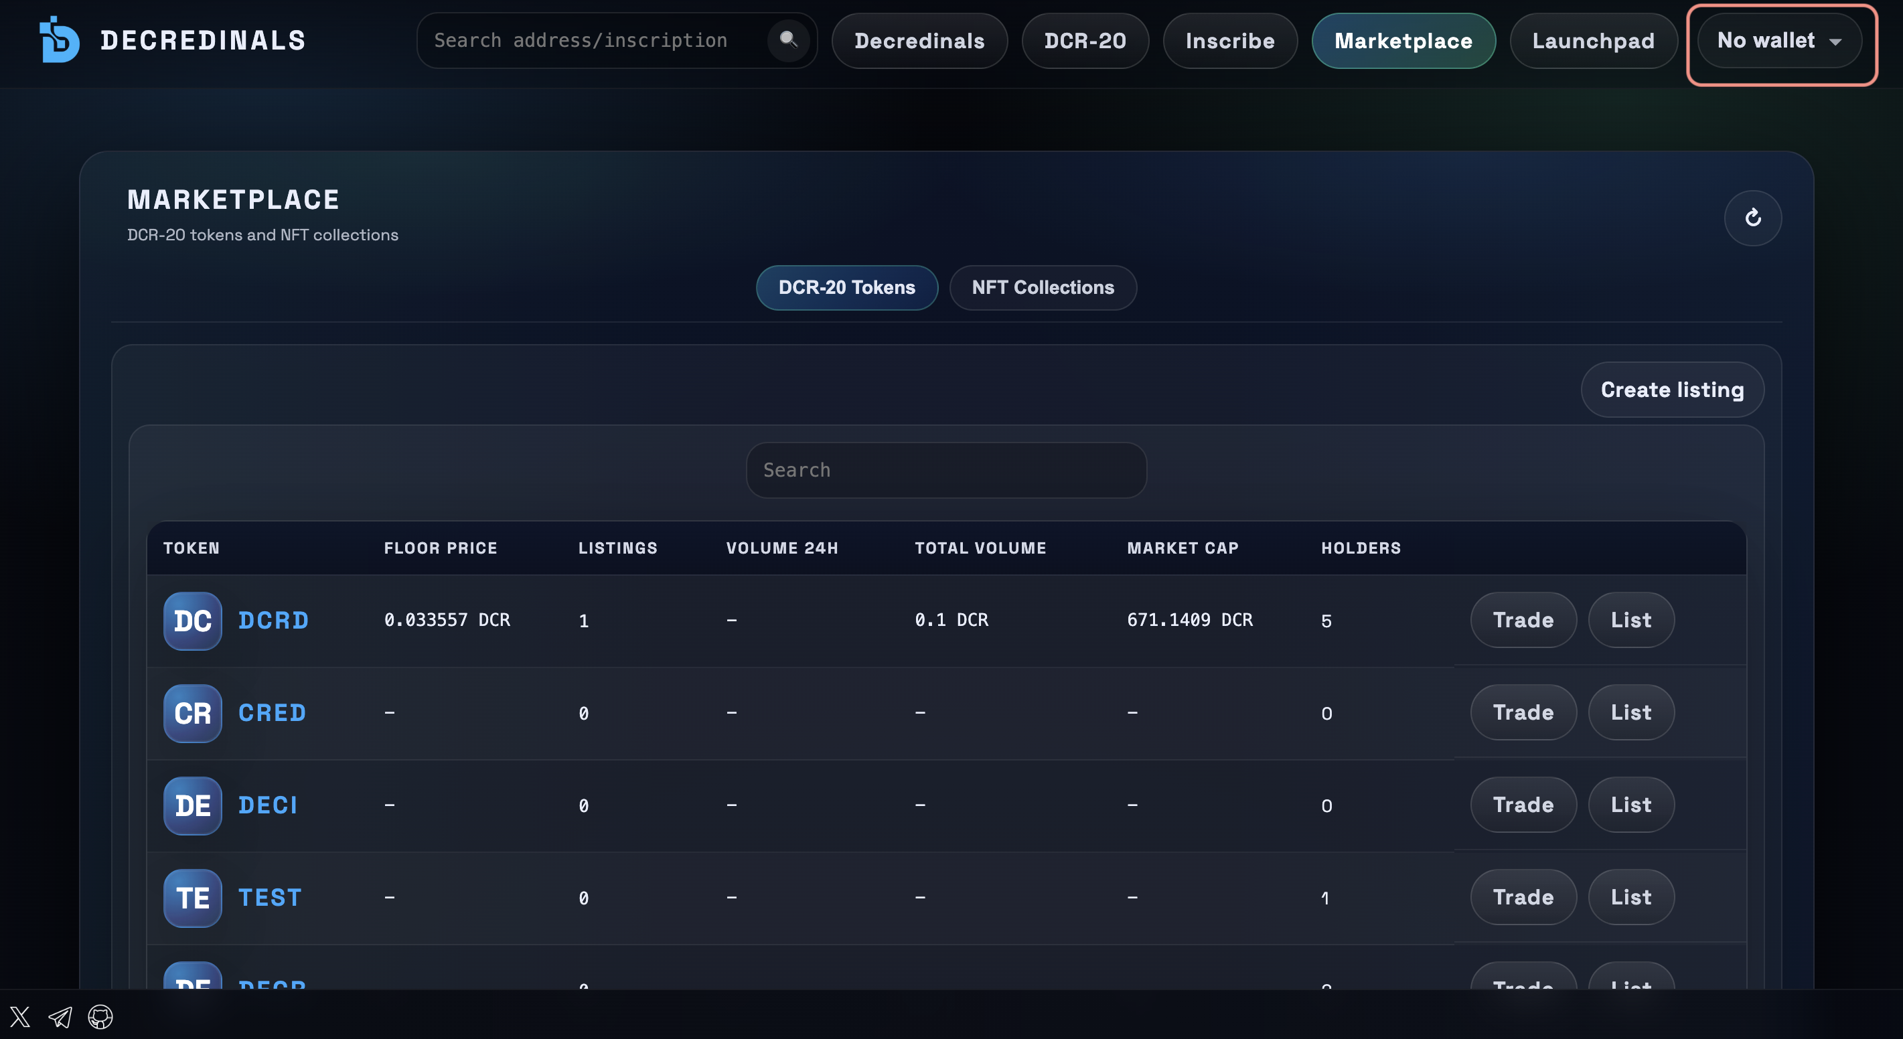
Task: List the CRED token
Action: tap(1631, 712)
